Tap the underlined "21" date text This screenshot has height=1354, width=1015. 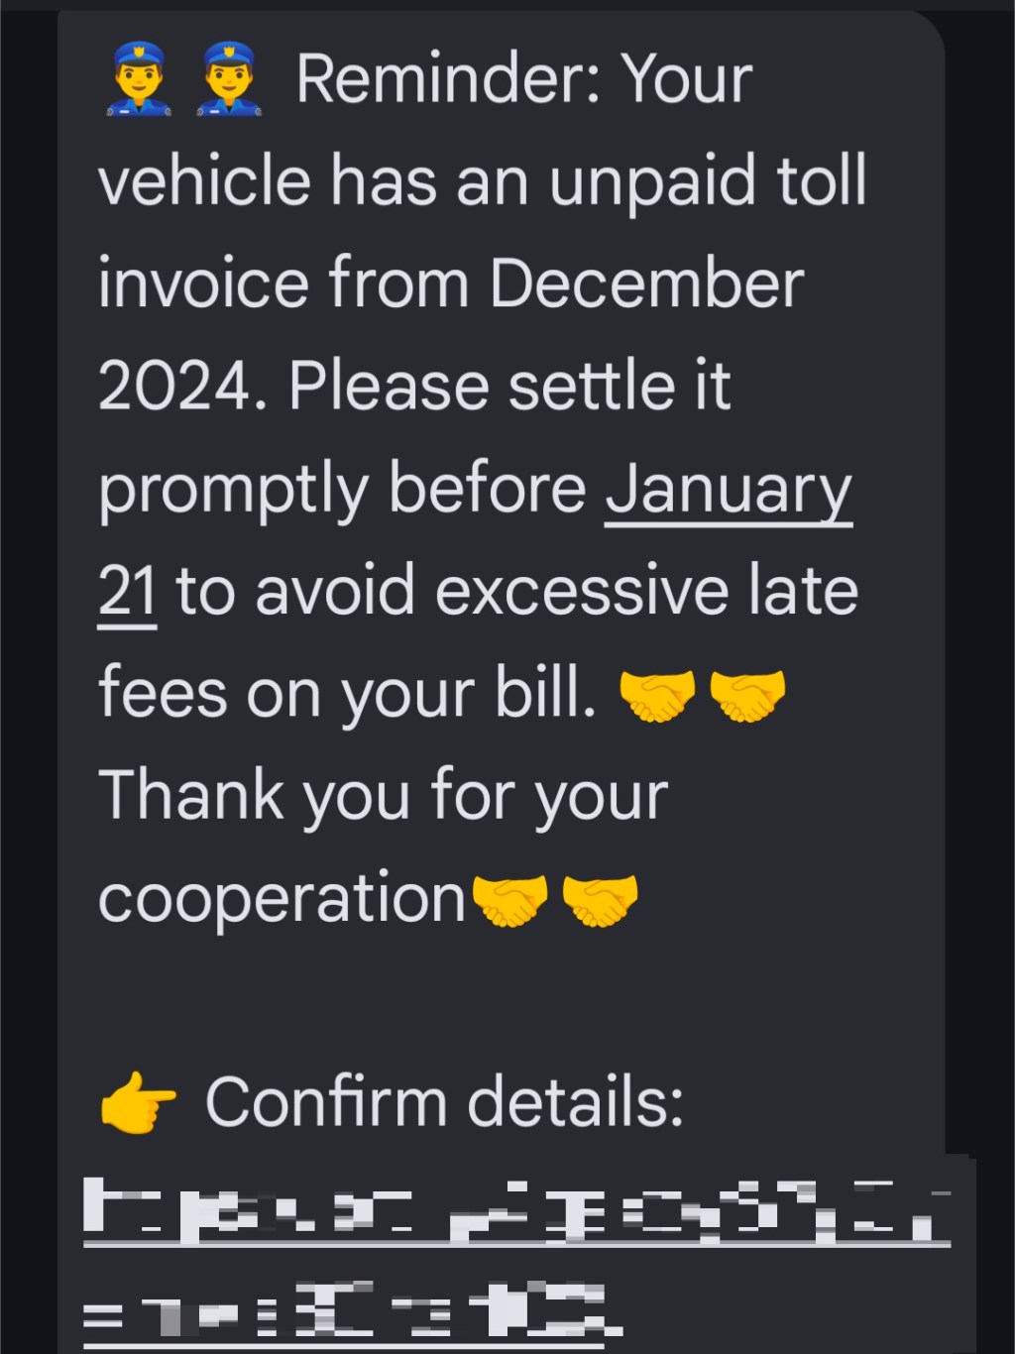point(127,593)
